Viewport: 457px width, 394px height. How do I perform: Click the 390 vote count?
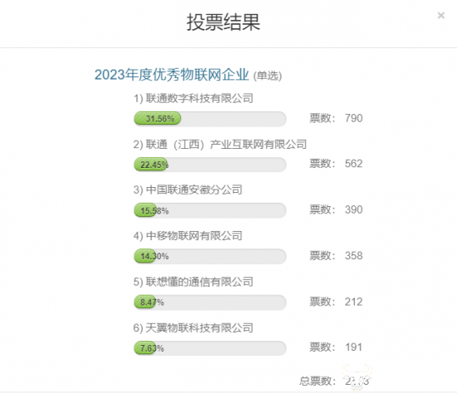click(354, 209)
